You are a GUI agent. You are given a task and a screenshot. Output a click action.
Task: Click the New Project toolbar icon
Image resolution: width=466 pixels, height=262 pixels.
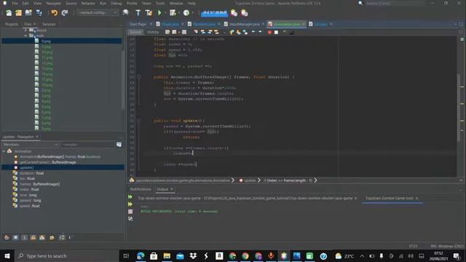(18, 13)
